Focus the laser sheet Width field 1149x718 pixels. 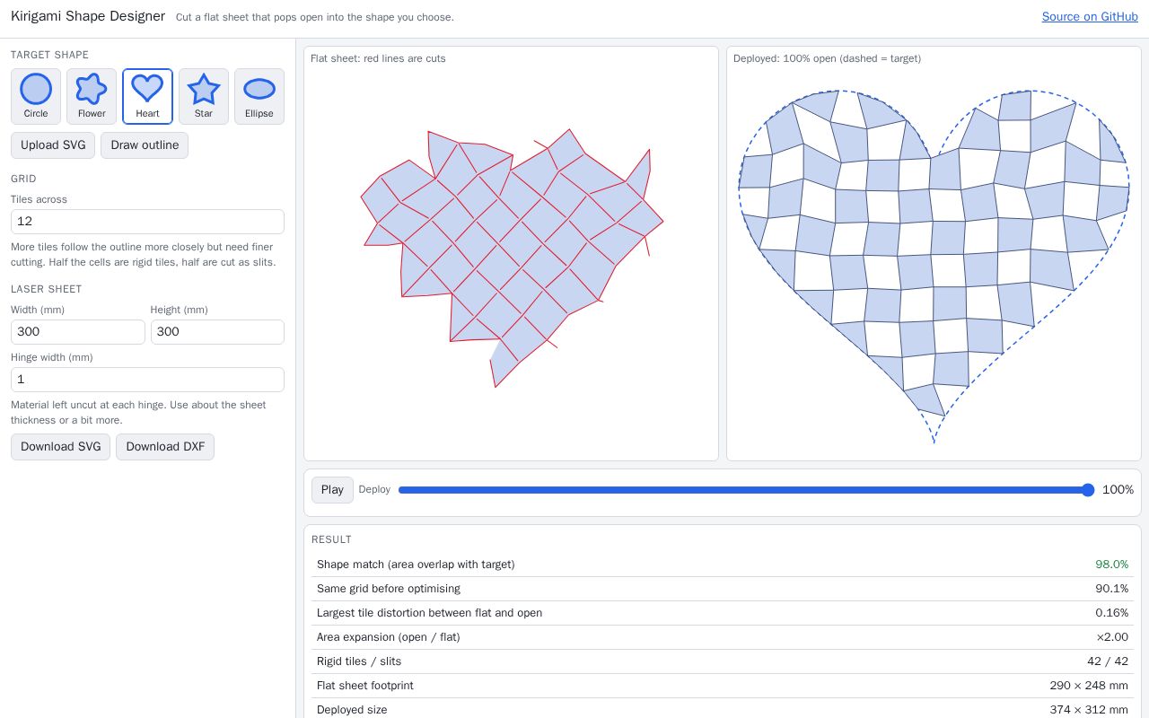(78, 332)
